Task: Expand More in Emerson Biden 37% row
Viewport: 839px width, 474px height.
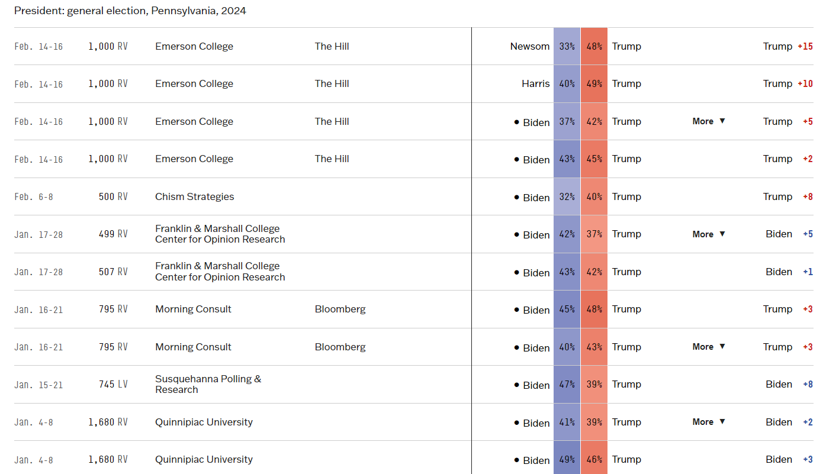Action: point(709,121)
